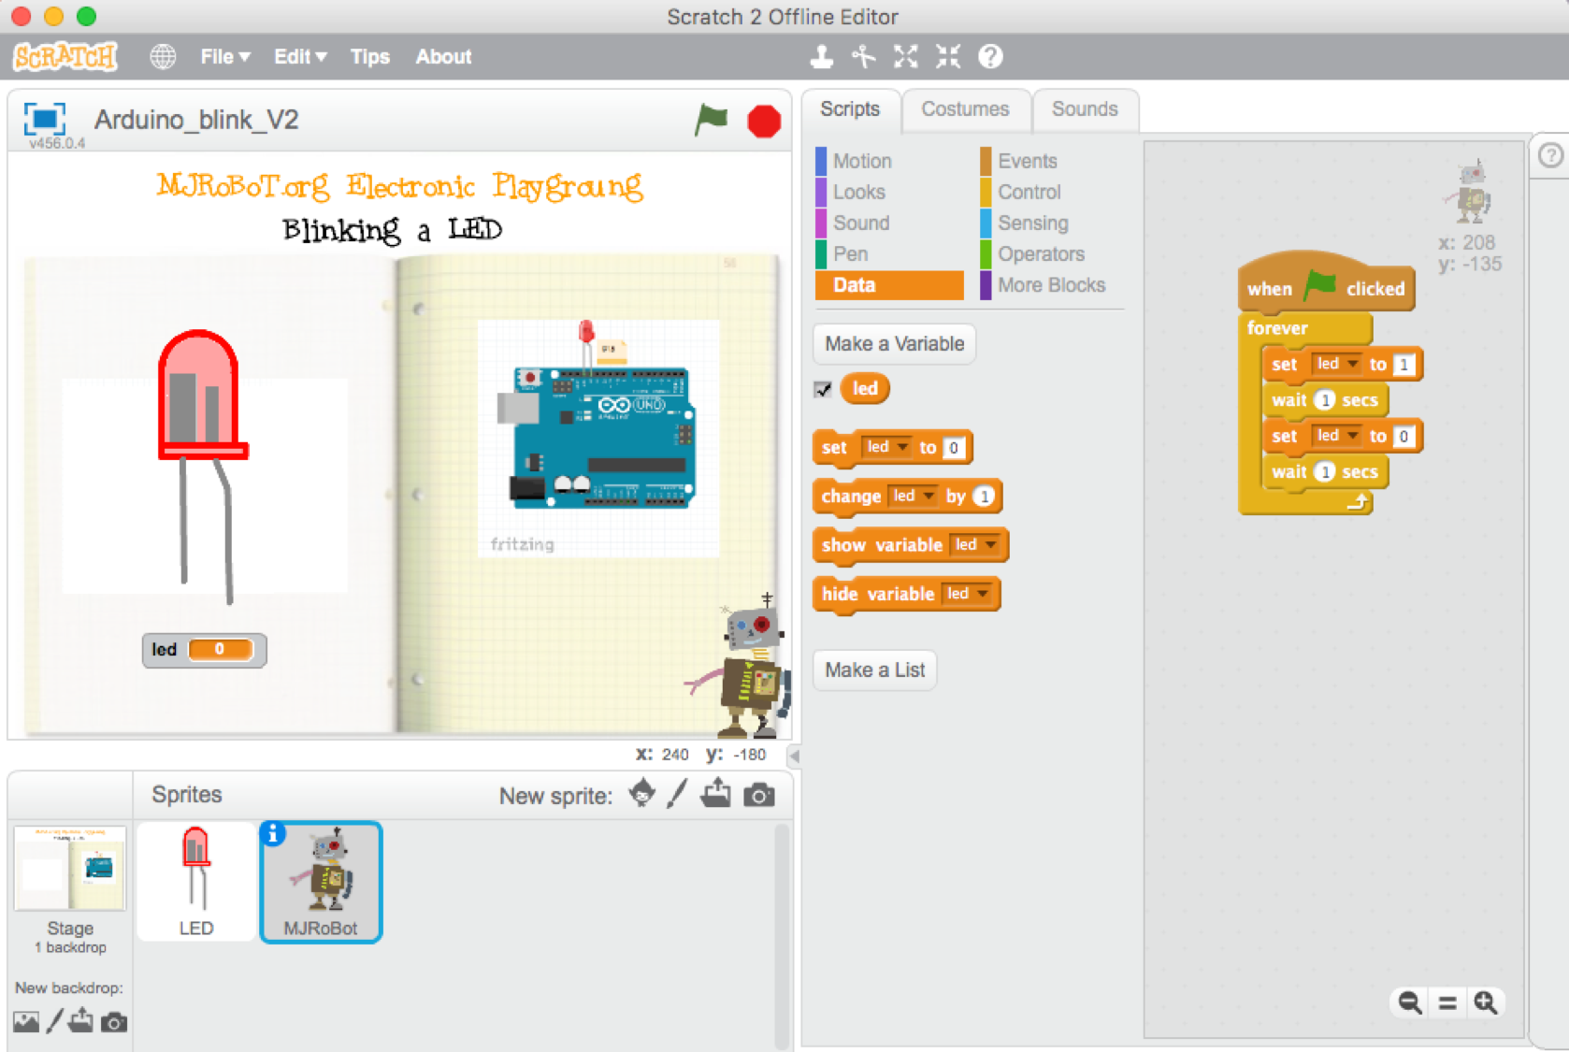1569x1052 pixels.
Task: Open help panel question mark at right edge
Action: (1550, 155)
